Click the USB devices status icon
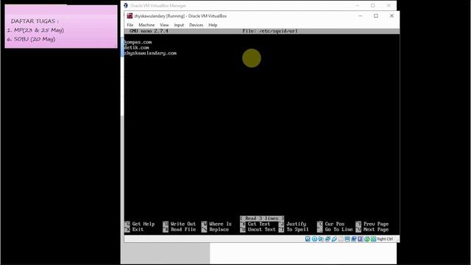 [x=334, y=239]
